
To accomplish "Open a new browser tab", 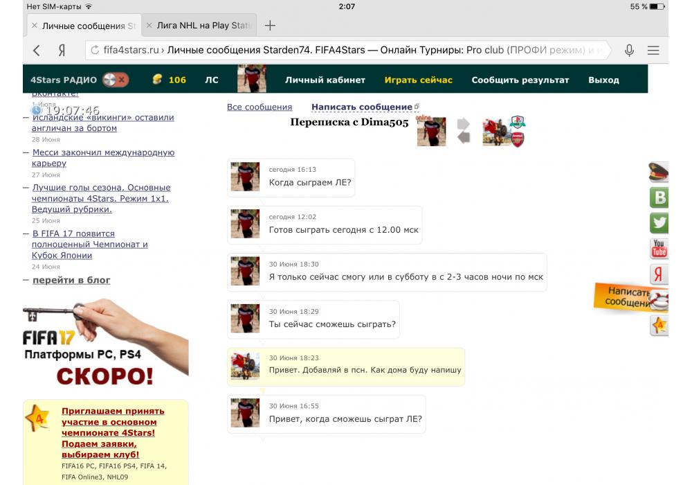I will pos(270,26).
